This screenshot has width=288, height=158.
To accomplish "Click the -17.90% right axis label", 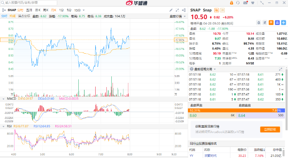I will (x=180, y=40).
